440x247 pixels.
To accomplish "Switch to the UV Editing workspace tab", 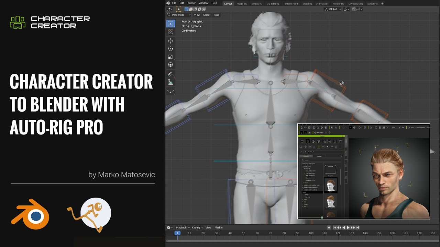I will 273,4.
